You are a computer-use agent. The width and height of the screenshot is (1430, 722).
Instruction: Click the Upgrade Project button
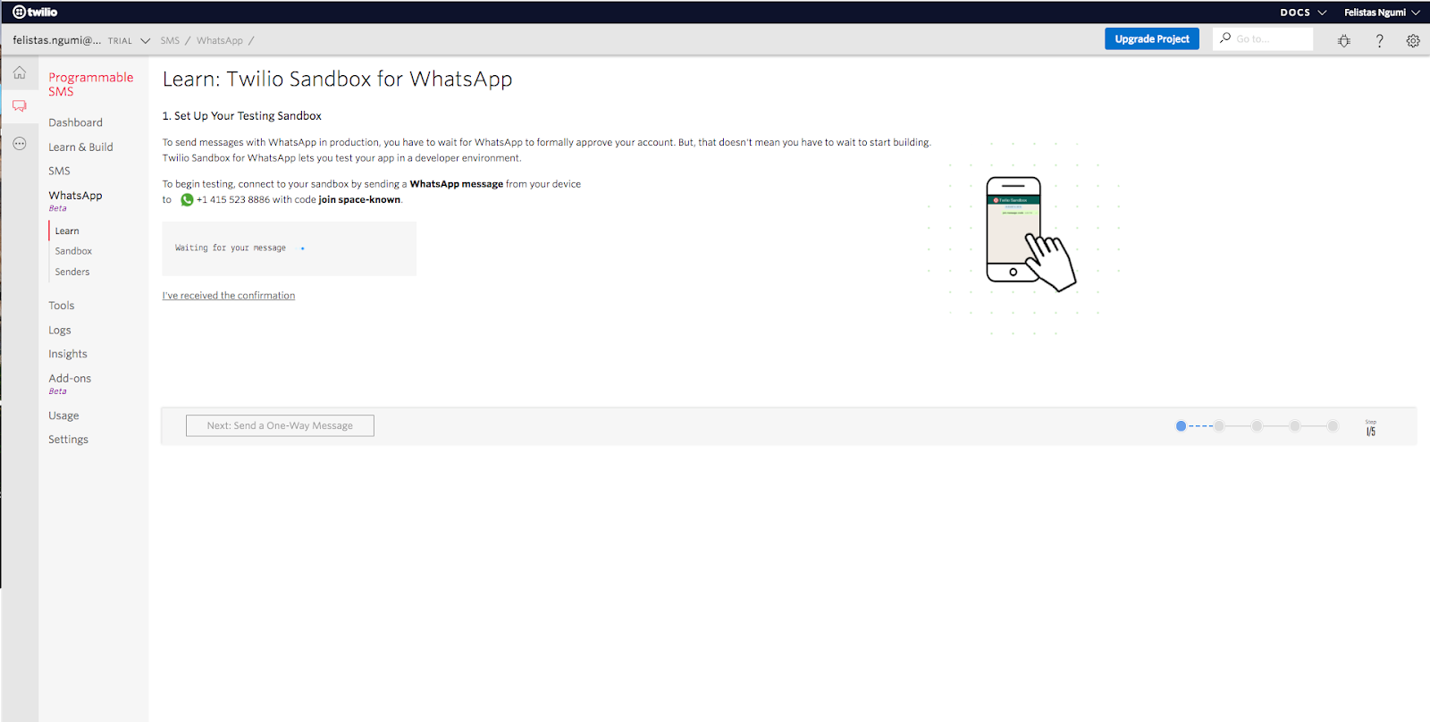click(1152, 39)
